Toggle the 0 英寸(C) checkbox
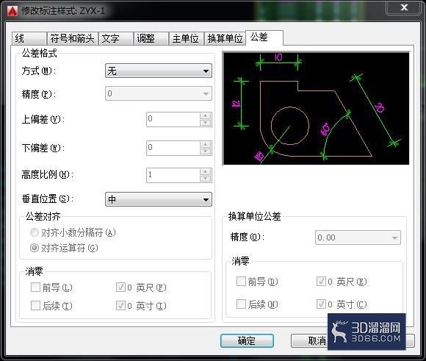This screenshot has height=361, width=426. click(321, 304)
